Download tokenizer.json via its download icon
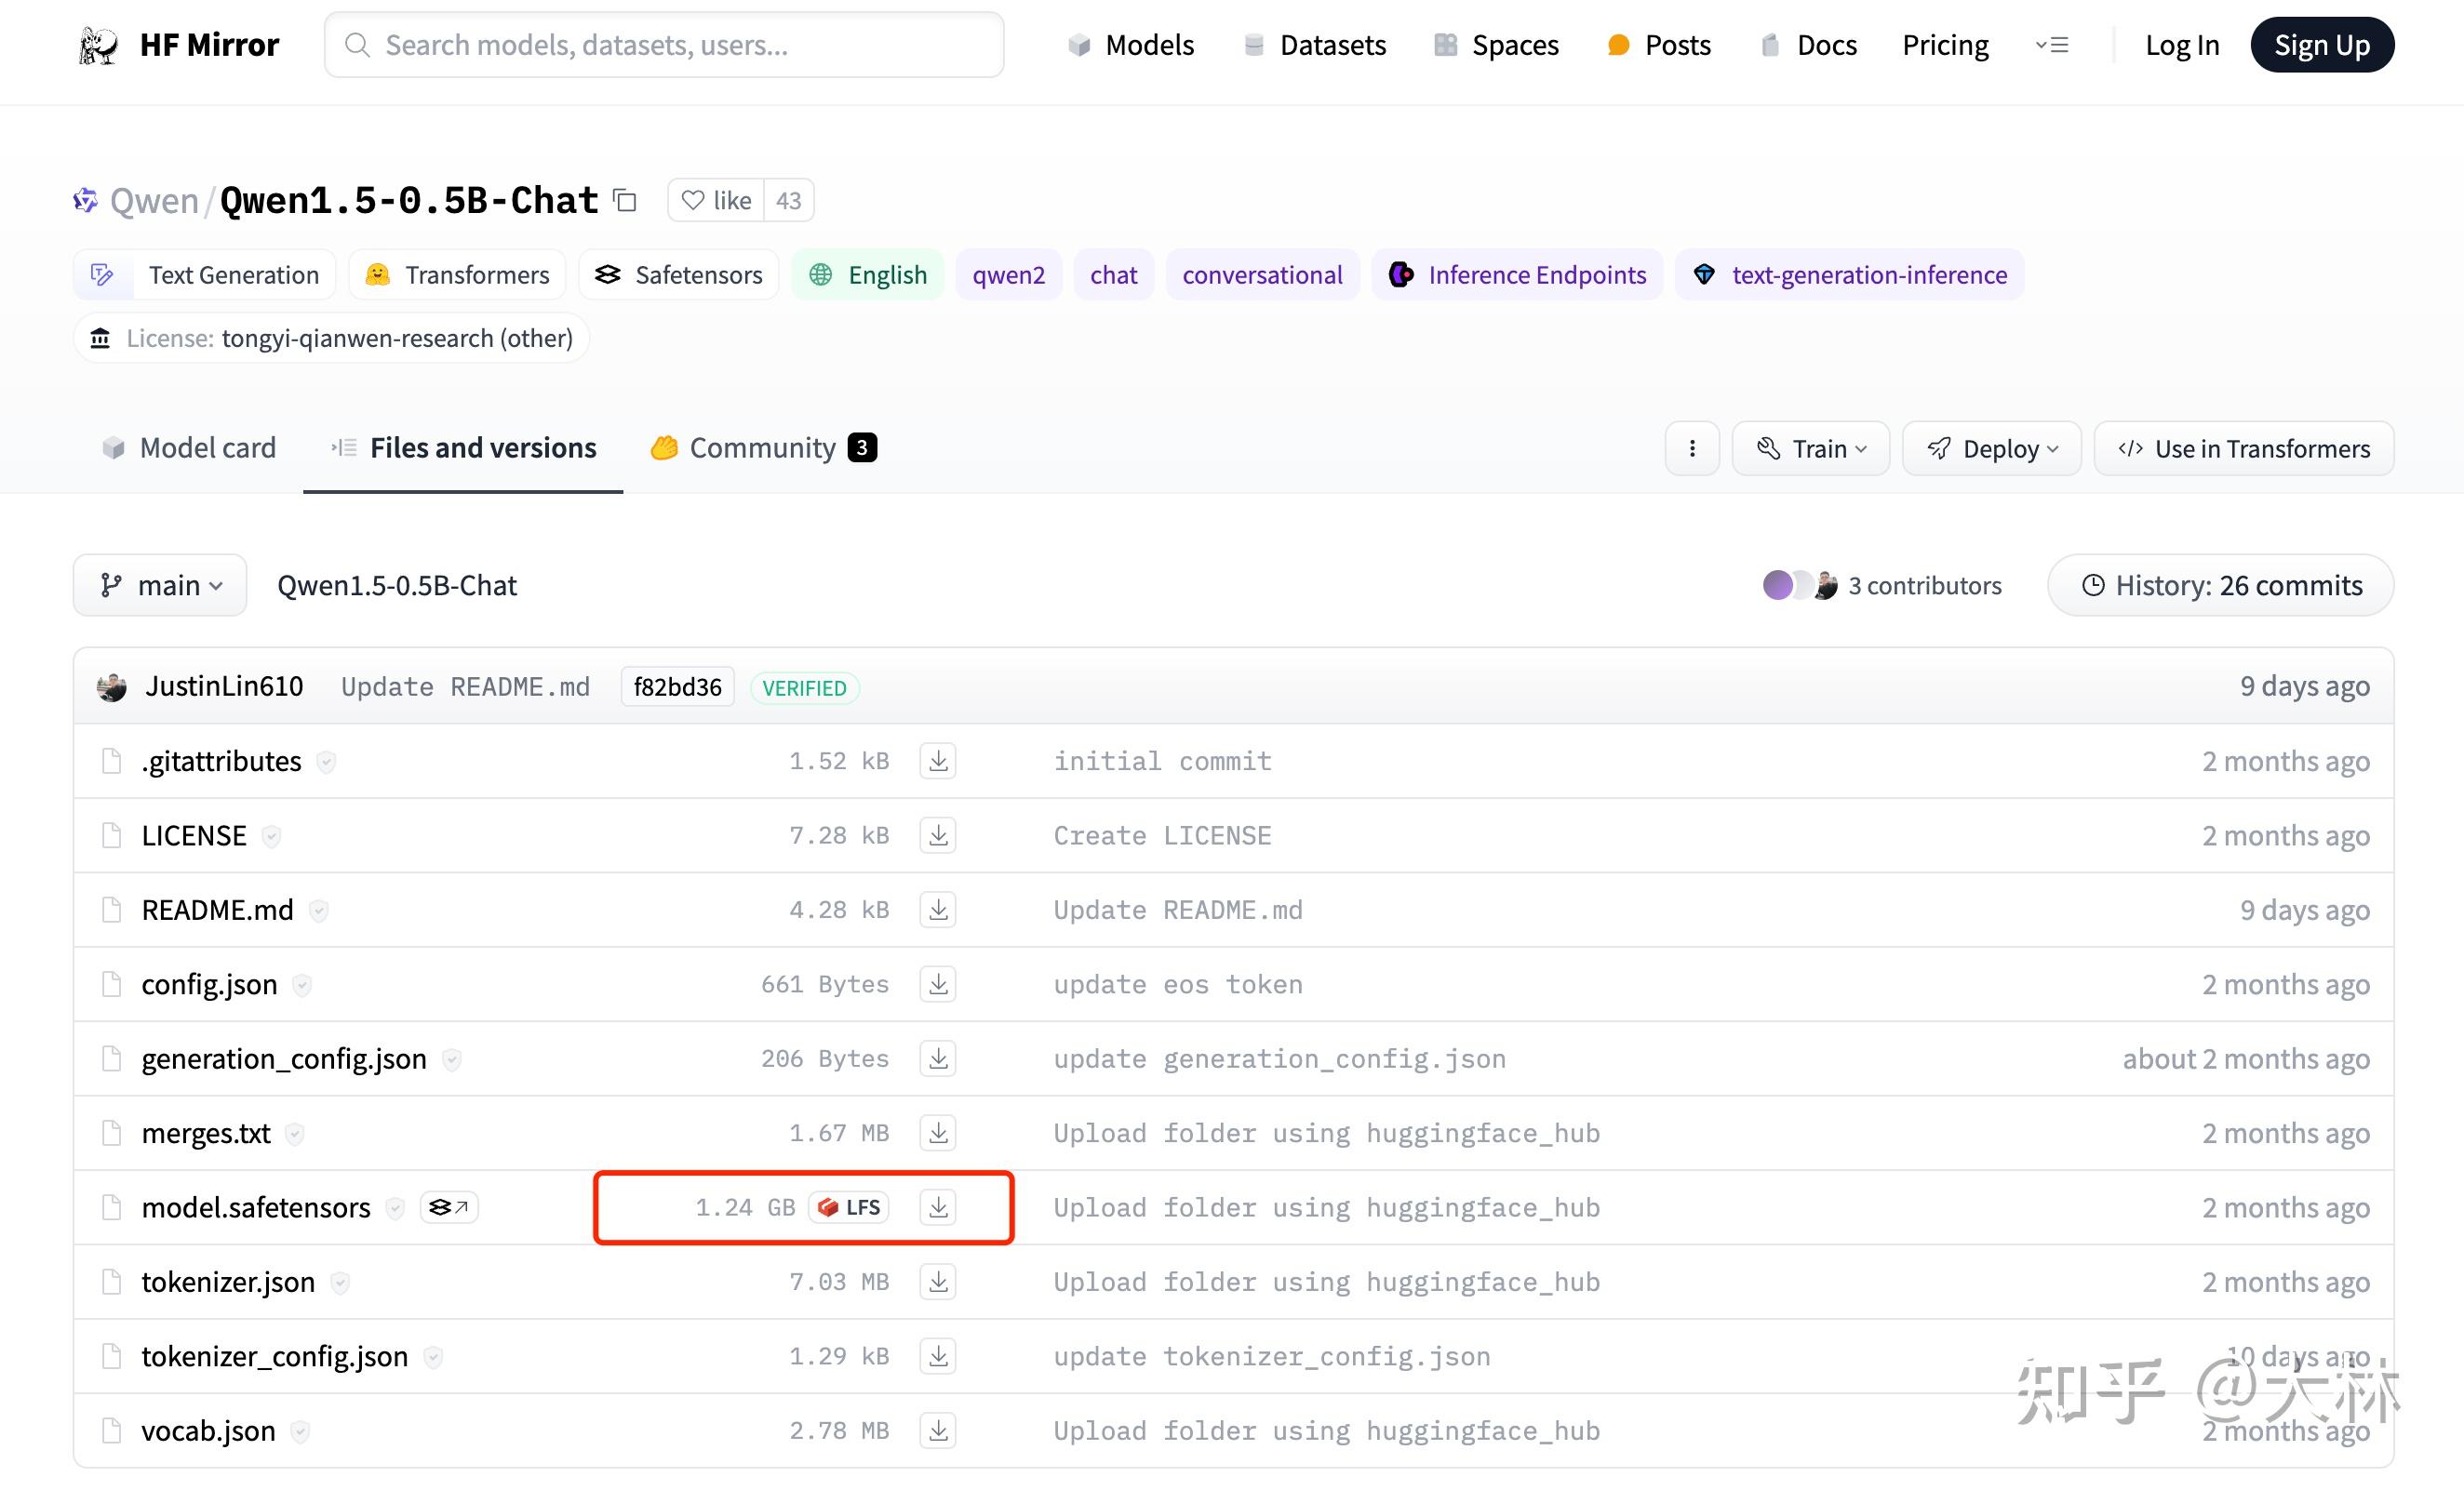The image size is (2464, 1490). point(938,1281)
